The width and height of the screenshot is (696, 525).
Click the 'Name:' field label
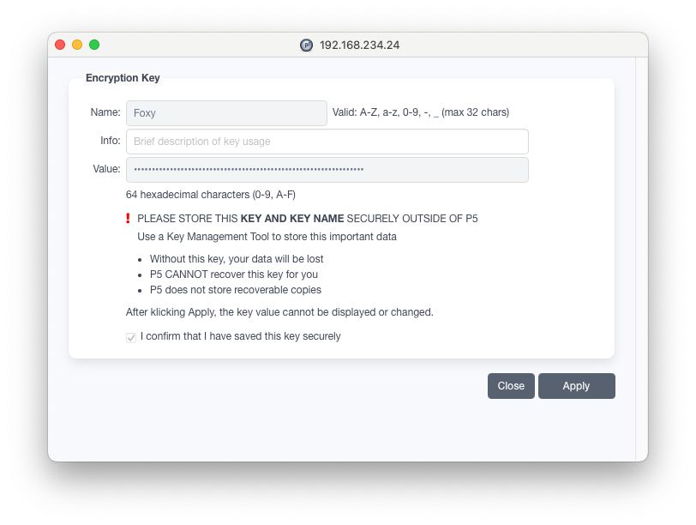pyautogui.click(x=105, y=112)
